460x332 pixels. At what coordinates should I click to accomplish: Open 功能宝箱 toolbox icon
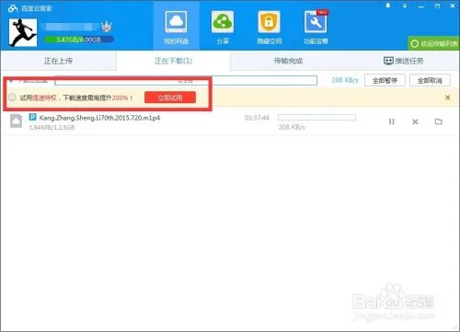point(316,22)
